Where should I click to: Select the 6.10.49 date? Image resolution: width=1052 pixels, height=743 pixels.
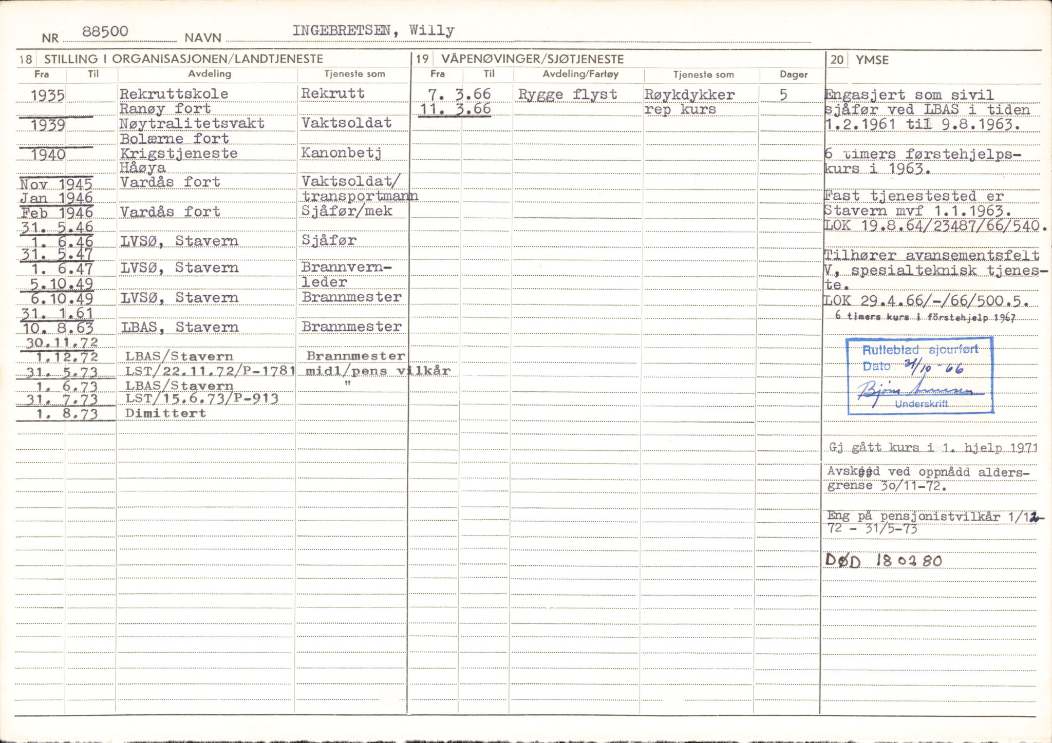(x=62, y=299)
